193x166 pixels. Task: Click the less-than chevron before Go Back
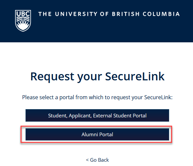coord(87,160)
